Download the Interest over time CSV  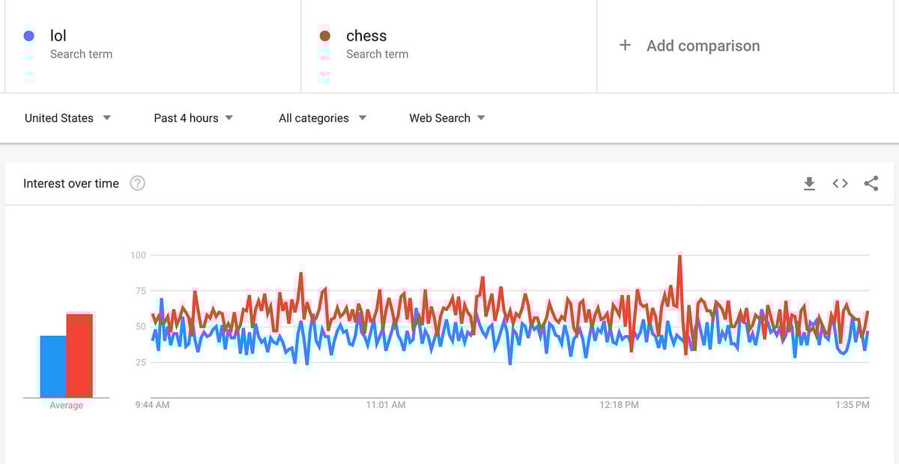[x=809, y=183]
